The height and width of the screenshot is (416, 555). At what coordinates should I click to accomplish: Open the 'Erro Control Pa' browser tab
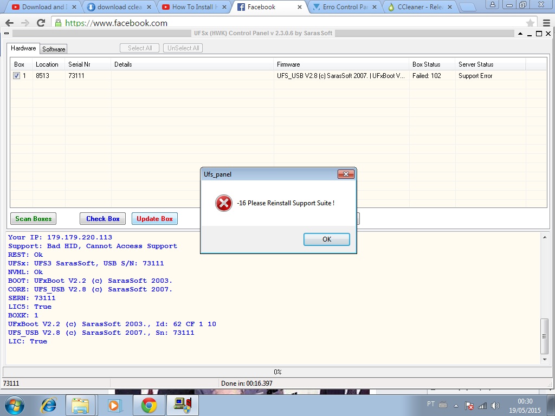[x=344, y=6]
